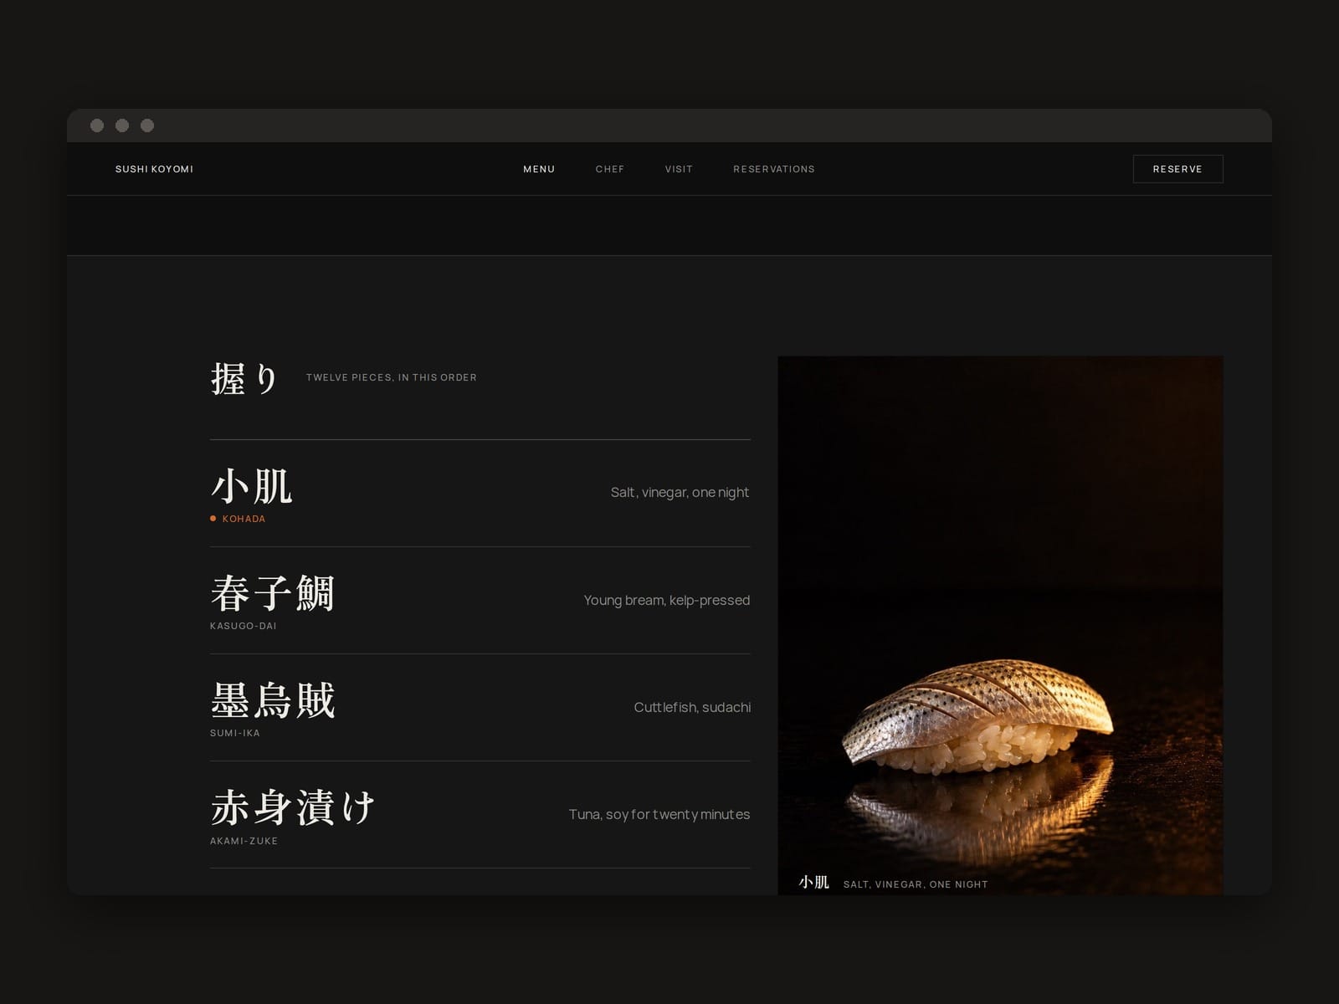Click the middle window control dot

(122, 125)
